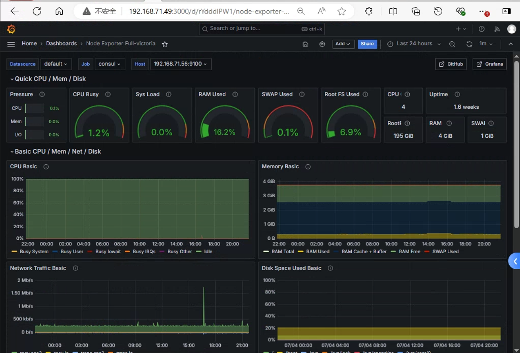Collapse the Quick CPU / Mem / Disk row
520x353 pixels.
click(x=48, y=79)
